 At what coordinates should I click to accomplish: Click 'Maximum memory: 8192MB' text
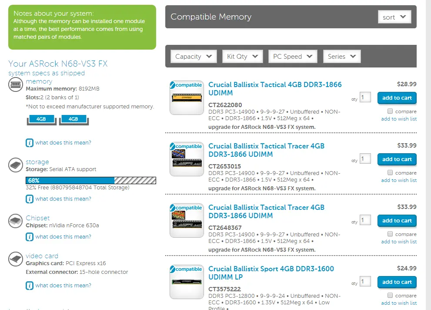coord(63,89)
